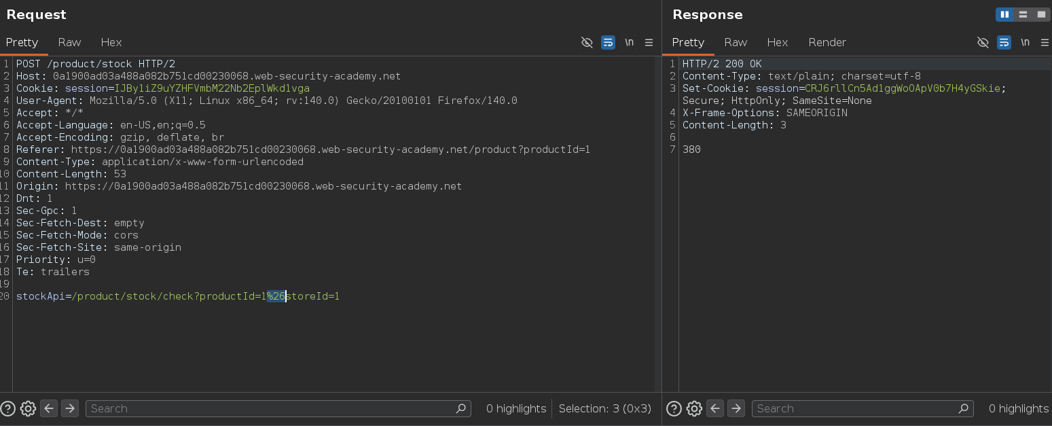Switch Request view to Raw tab
Screen dimensions: 1052x426
[69, 42]
